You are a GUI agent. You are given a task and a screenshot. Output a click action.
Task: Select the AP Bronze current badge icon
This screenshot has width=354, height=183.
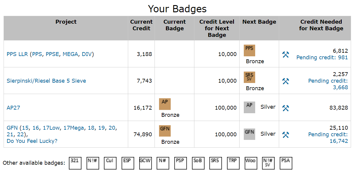(165, 104)
